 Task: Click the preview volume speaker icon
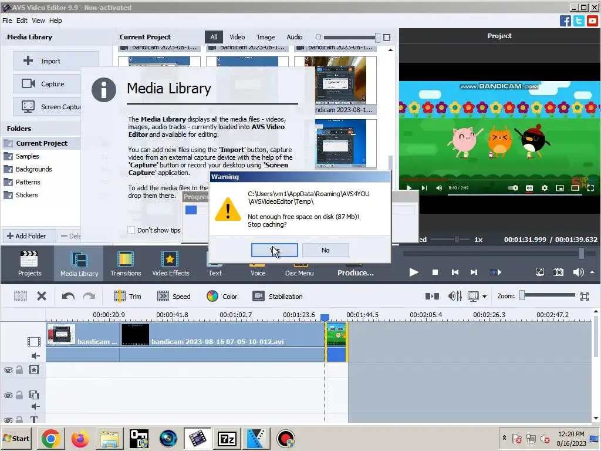(x=578, y=272)
